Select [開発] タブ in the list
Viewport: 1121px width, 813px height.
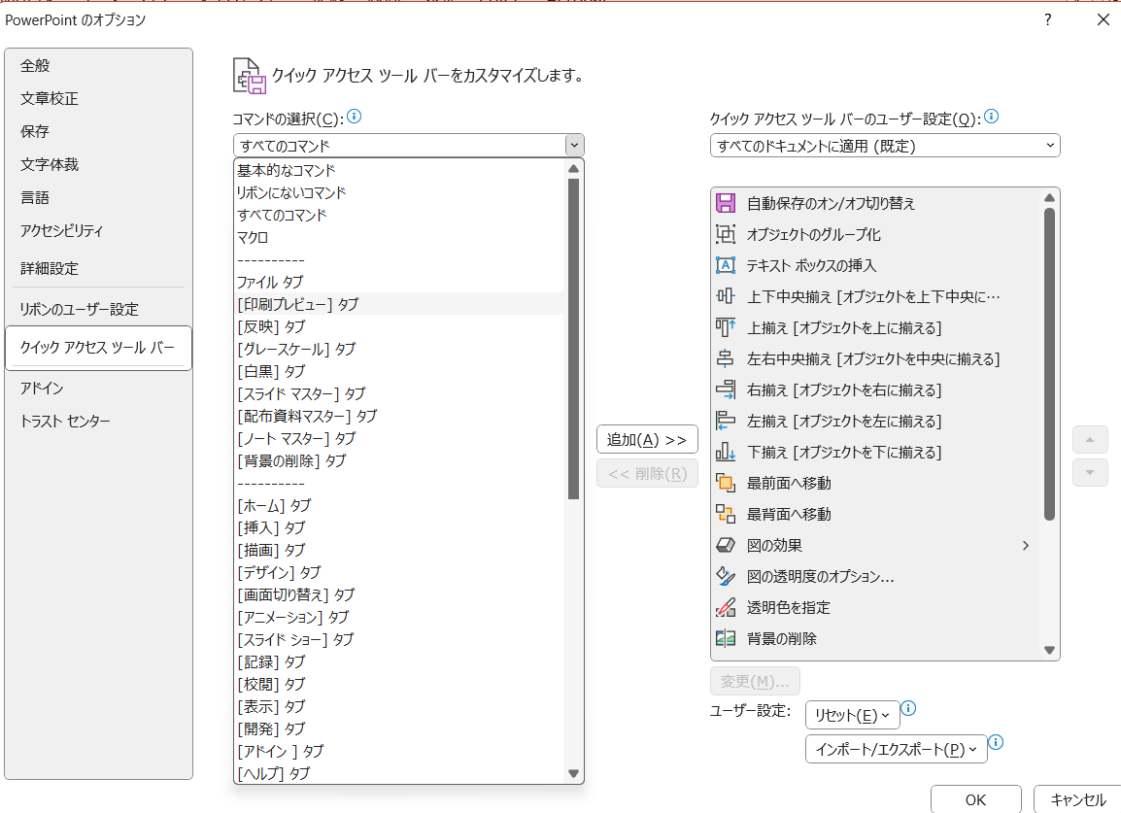click(399, 728)
